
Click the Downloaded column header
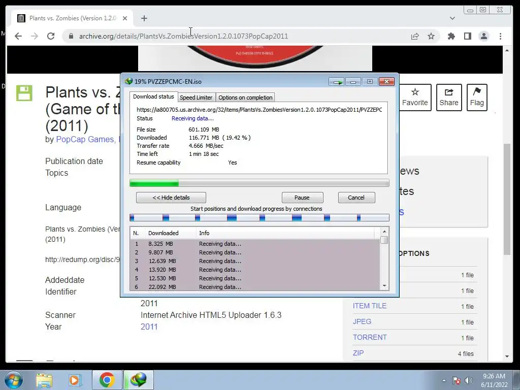(171, 233)
